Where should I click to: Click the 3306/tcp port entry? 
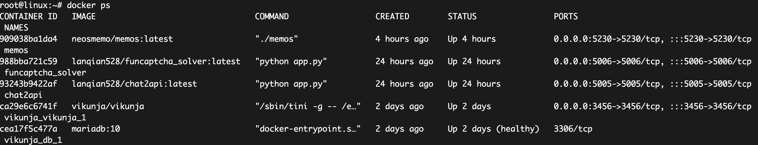tap(573, 129)
